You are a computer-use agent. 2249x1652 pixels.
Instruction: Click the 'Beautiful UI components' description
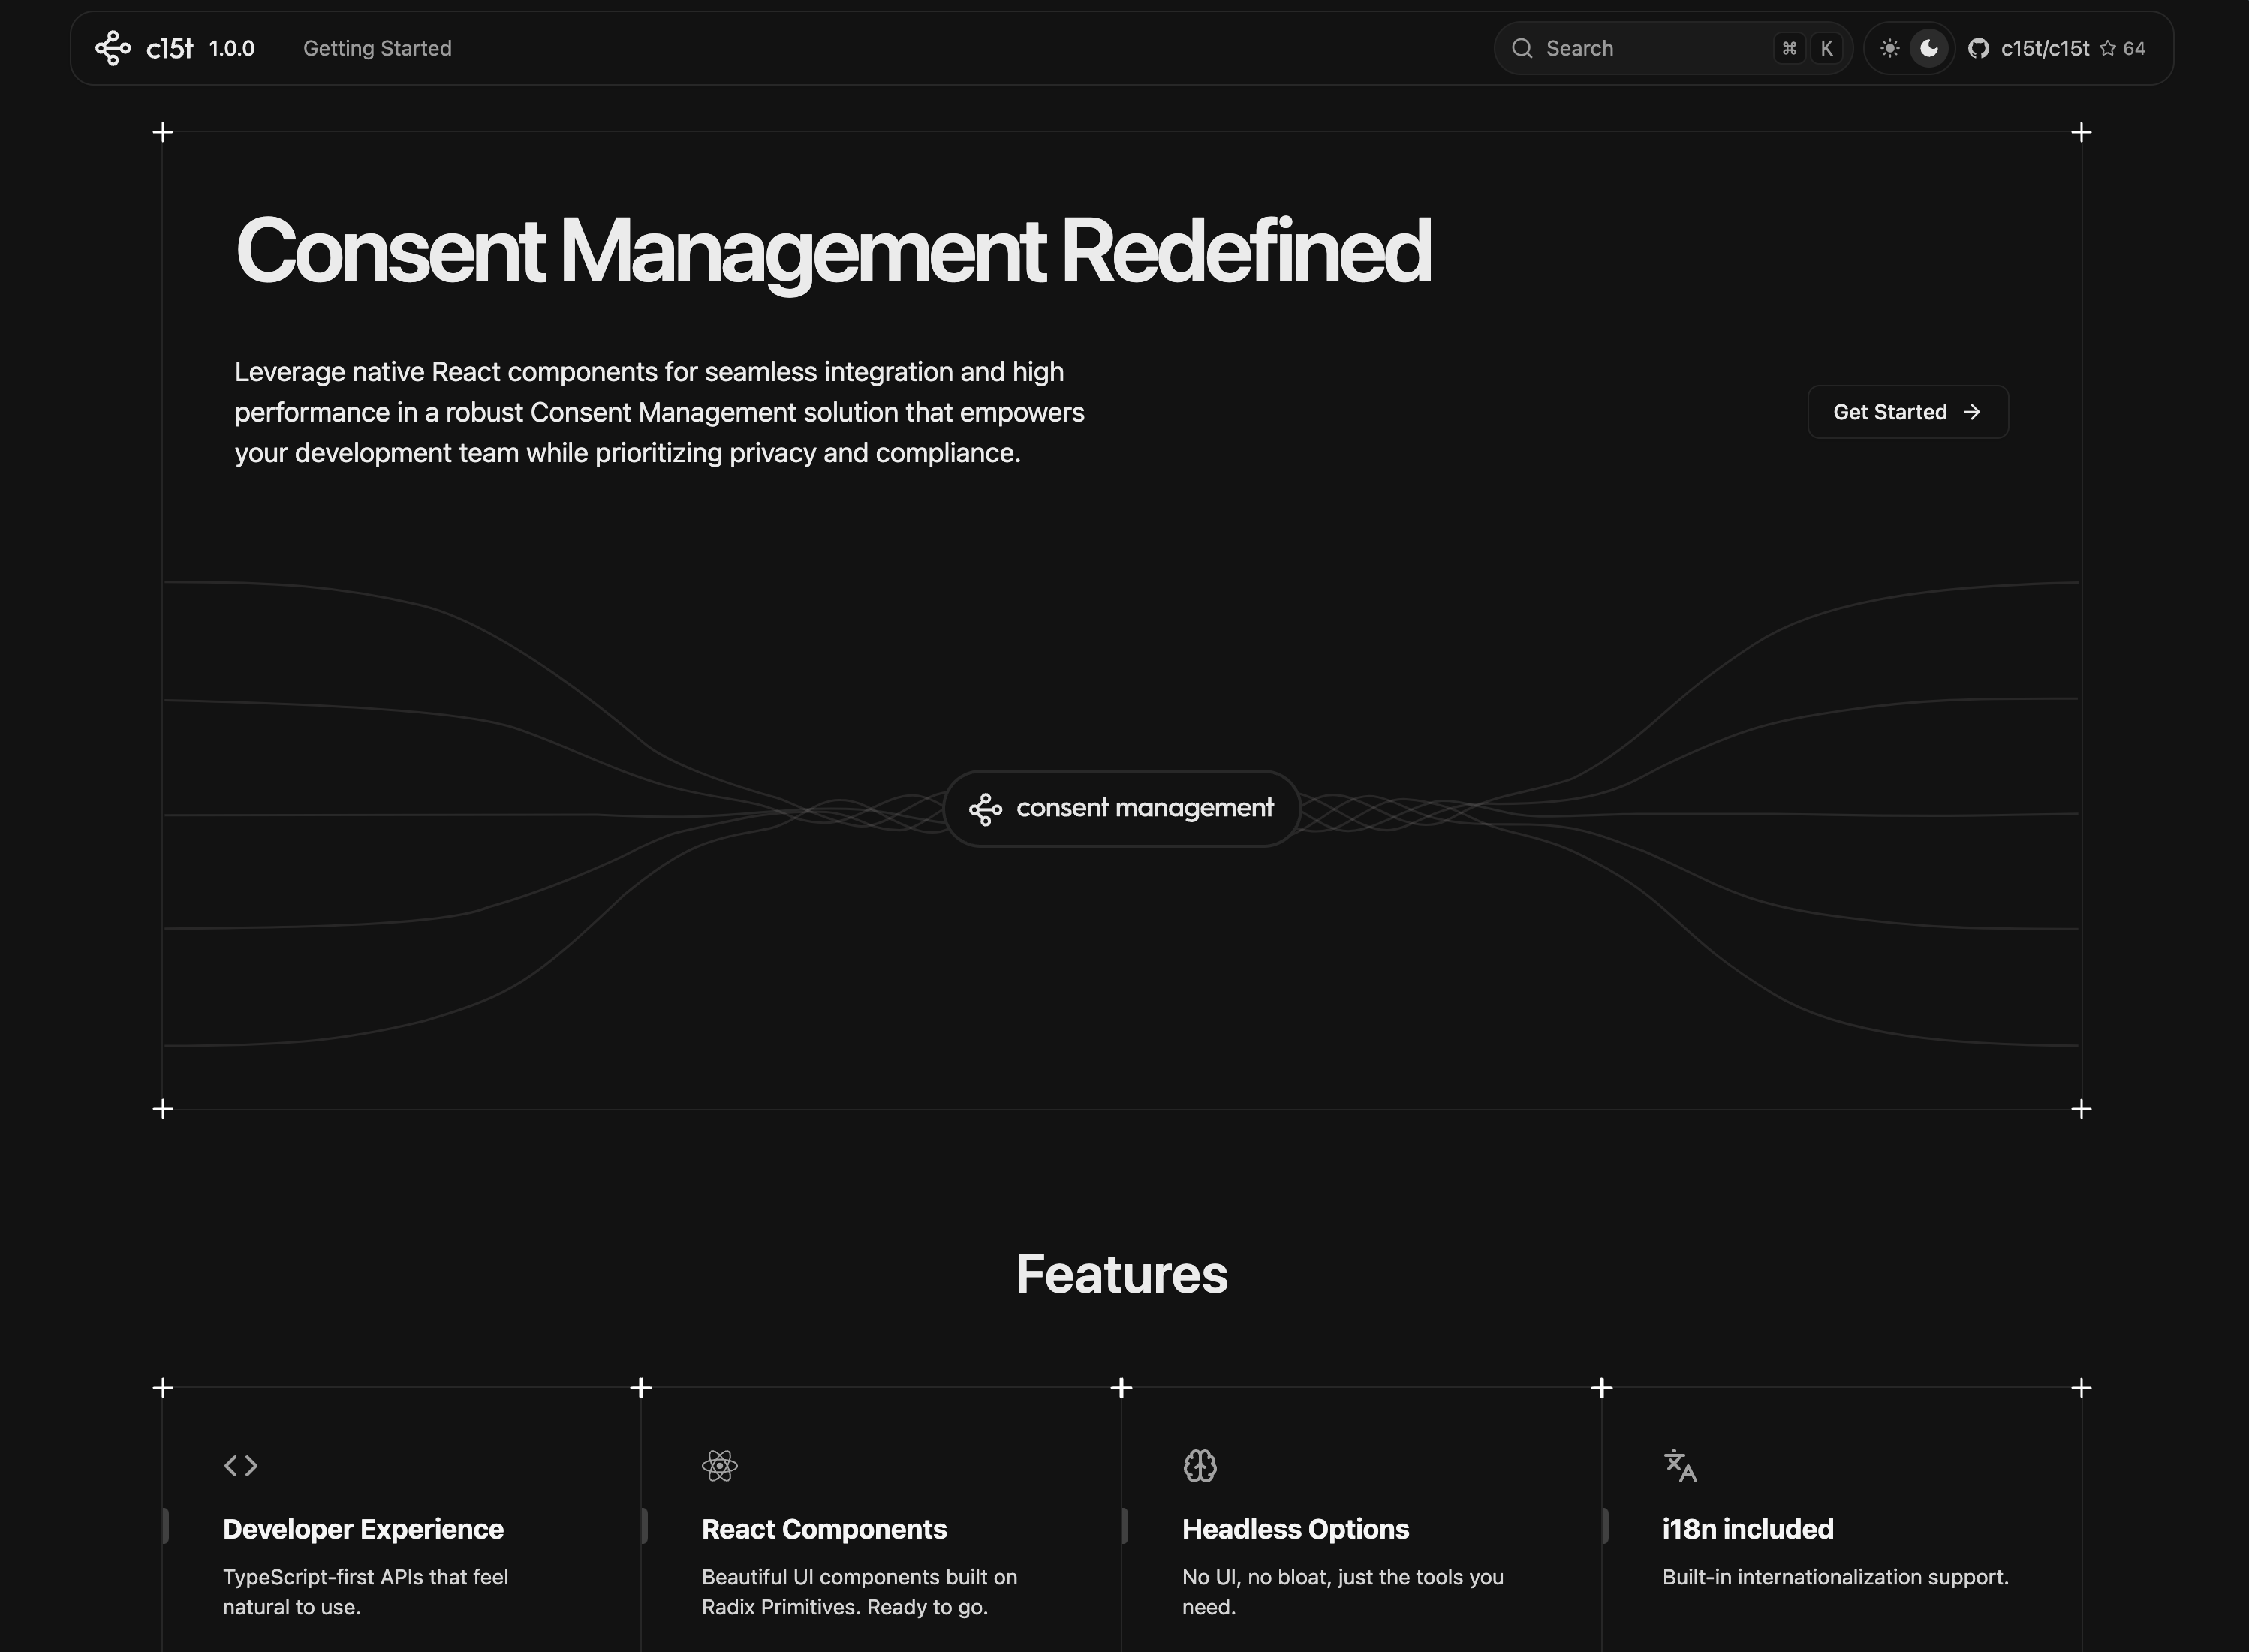tap(860, 1592)
